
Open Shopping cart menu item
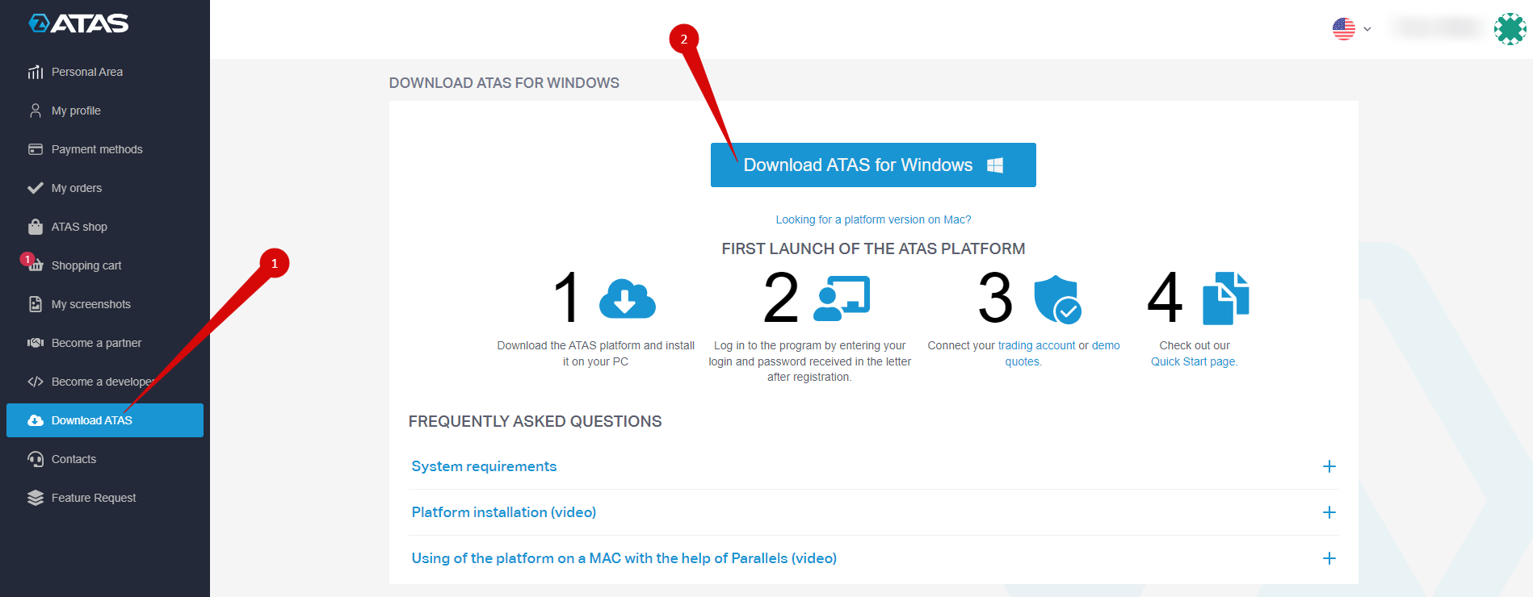pyautogui.click(x=105, y=265)
